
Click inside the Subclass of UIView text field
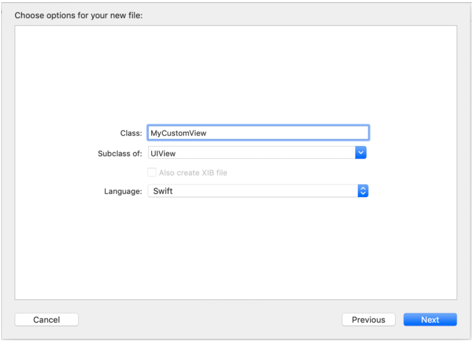tap(252, 153)
